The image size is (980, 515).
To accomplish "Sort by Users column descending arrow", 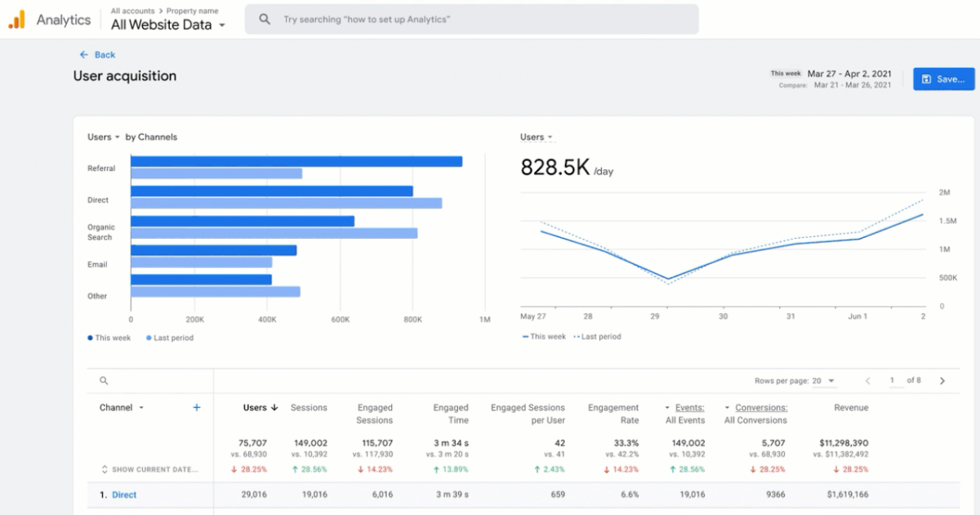I will [274, 407].
